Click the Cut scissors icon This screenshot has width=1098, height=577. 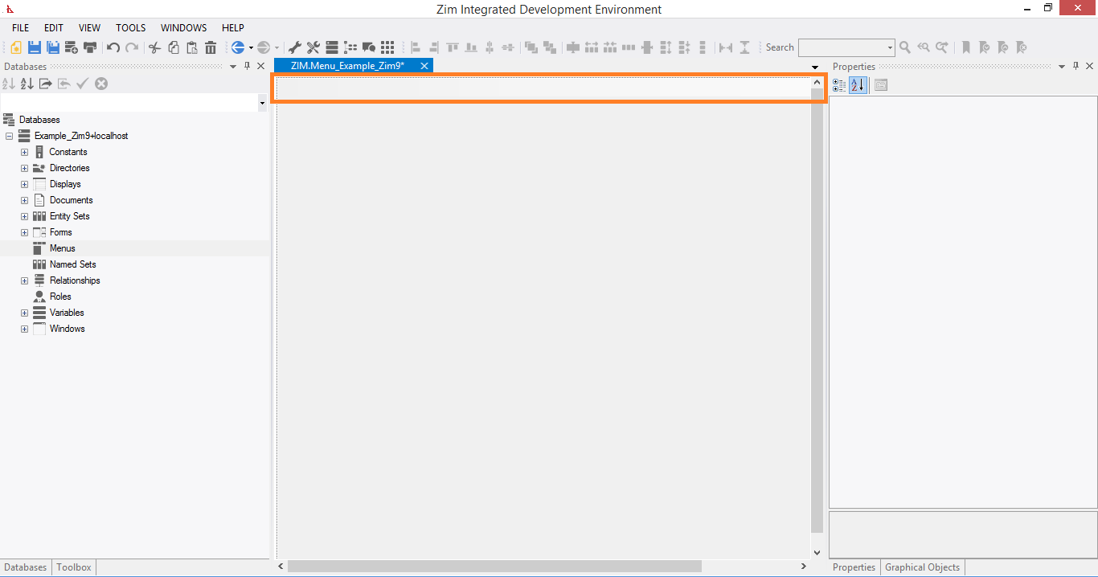[155, 47]
